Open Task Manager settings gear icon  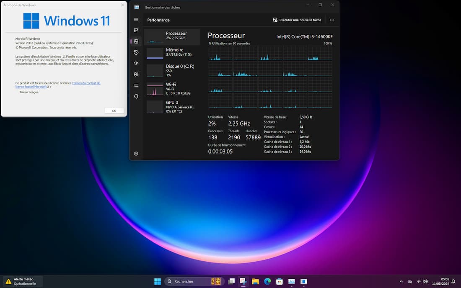click(136, 154)
